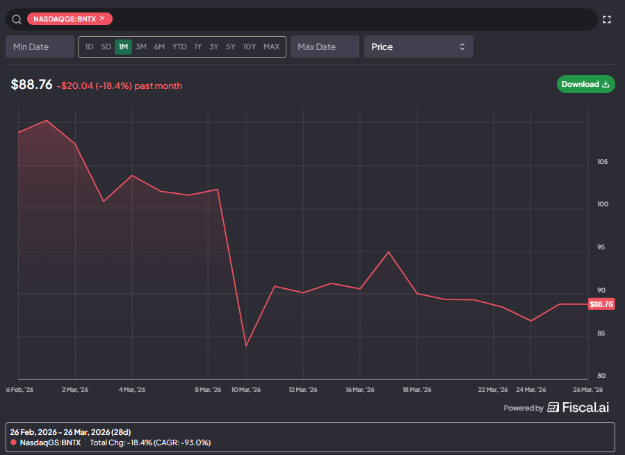The height and width of the screenshot is (455, 625).
Task: Click the 2 Mar, '26 axis label
Action: click(x=75, y=389)
